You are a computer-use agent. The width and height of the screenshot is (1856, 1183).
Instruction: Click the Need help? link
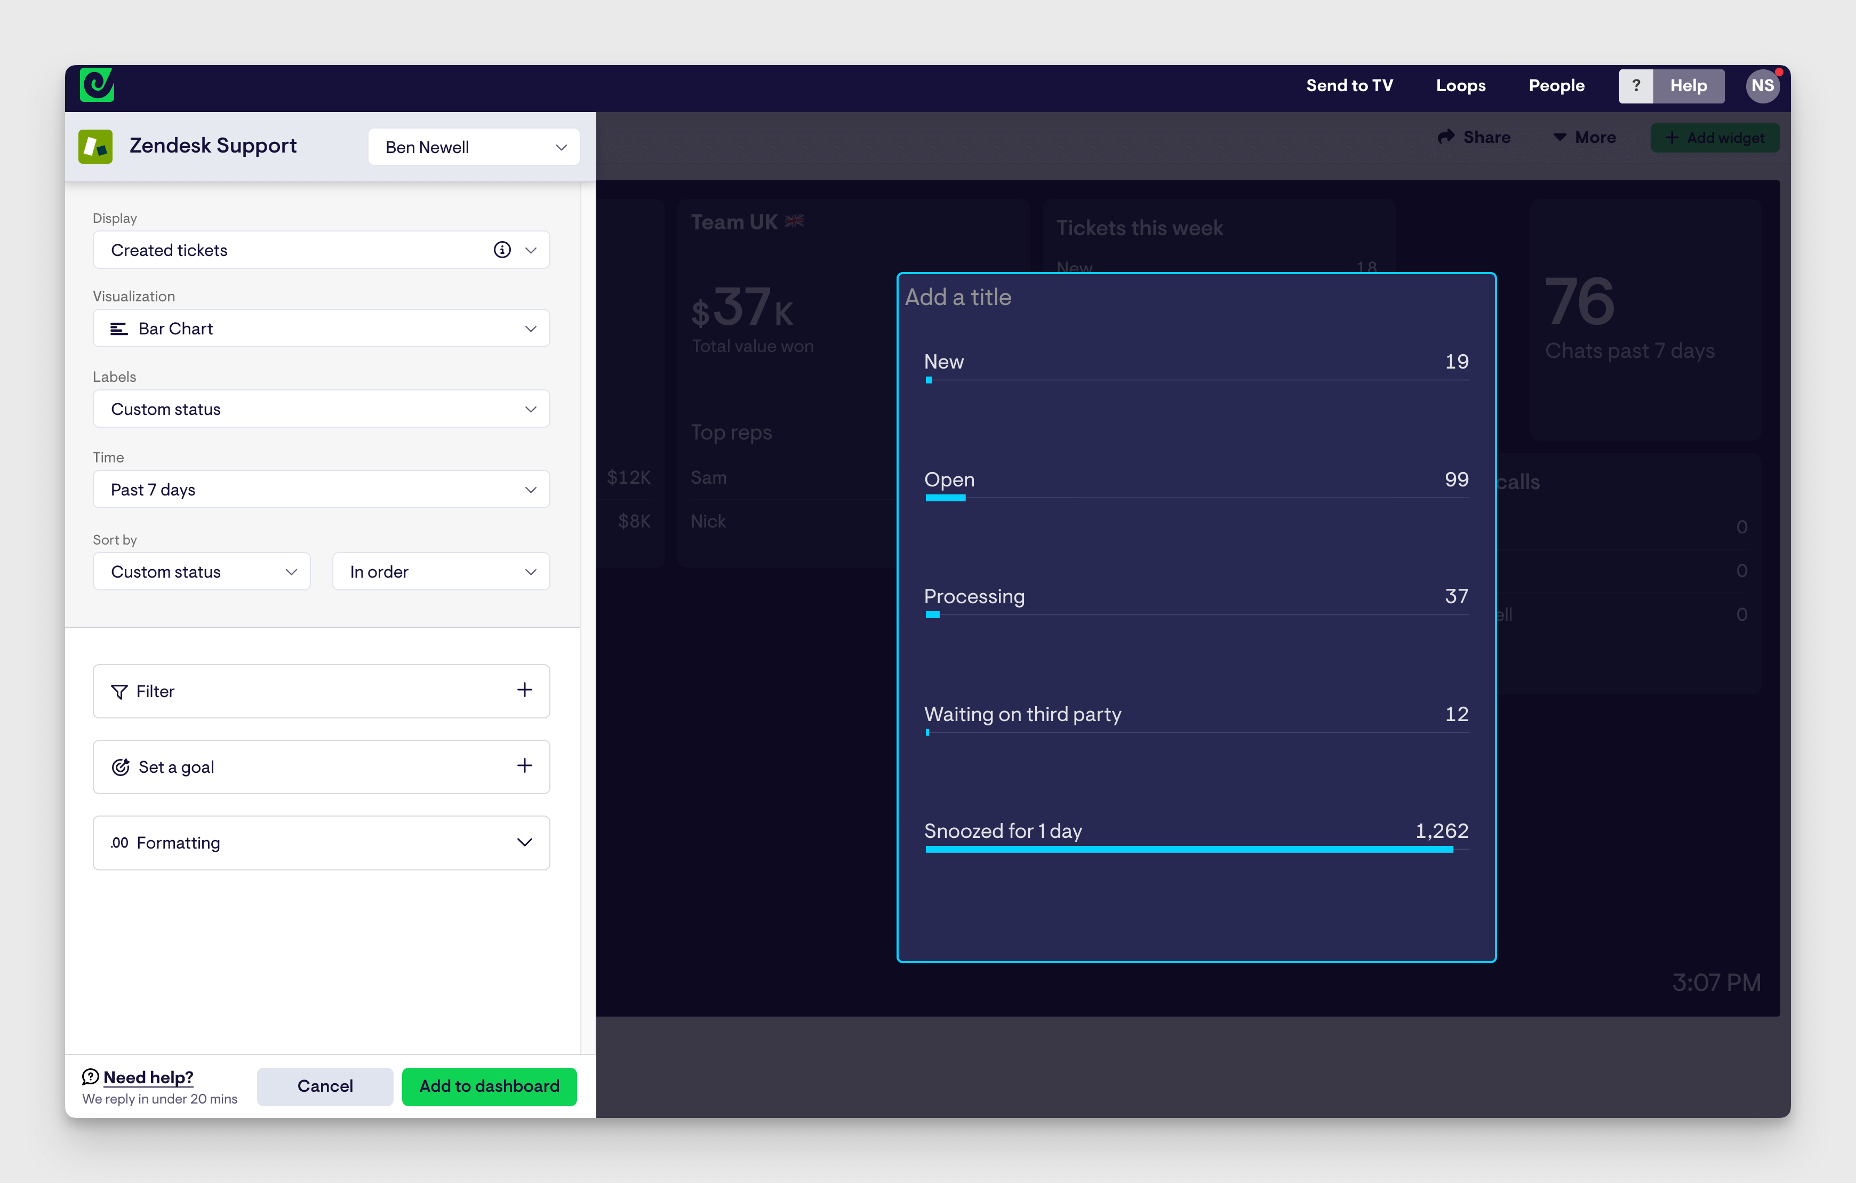148,1077
